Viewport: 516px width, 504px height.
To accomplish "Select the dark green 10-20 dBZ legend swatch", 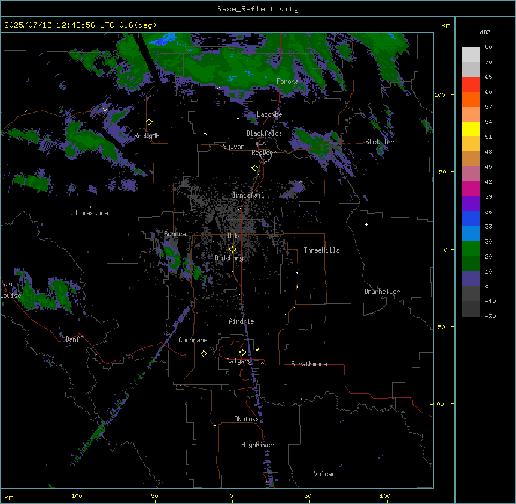I will (471, 264).
